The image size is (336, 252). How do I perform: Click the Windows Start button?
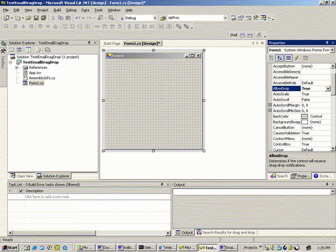[x=10, y=248]
